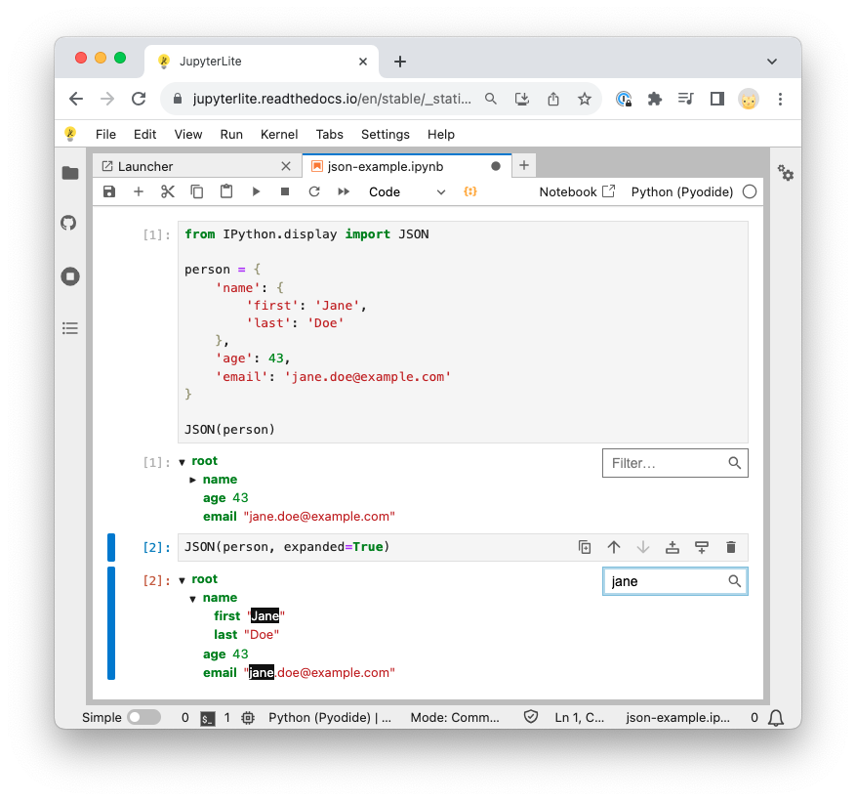
Task: Duplicate cell 2 with the copy icon
Action: pos(585,547)
